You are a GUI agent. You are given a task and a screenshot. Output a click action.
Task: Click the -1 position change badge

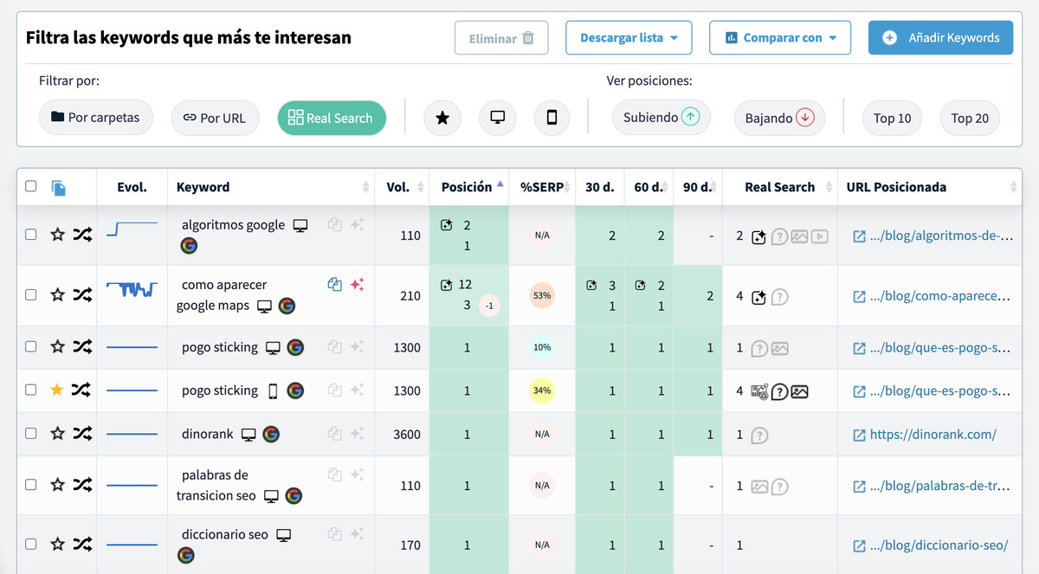(489, 306)
